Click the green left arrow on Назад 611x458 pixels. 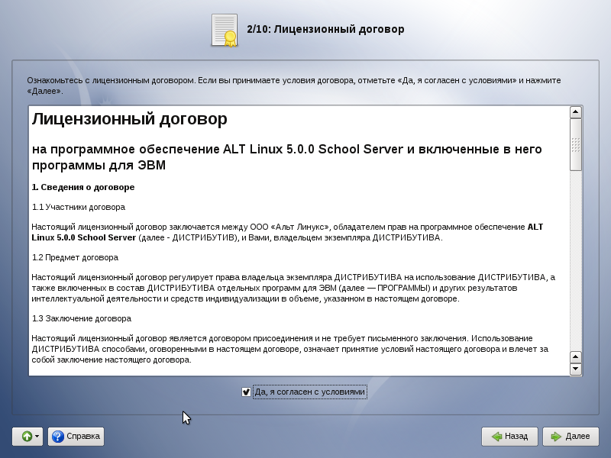pyautogui.click(x=496, y=437)
